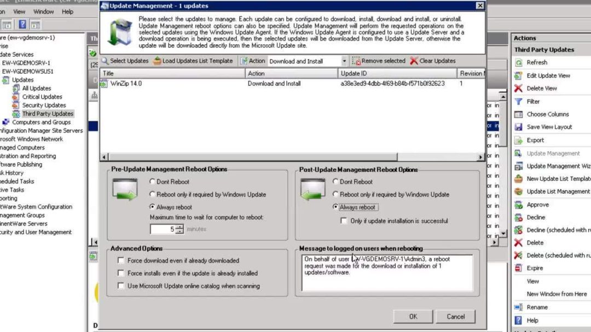Click Expire icon in Actions pane
This screenshot has height=332, width=591.
click(519, 268)
